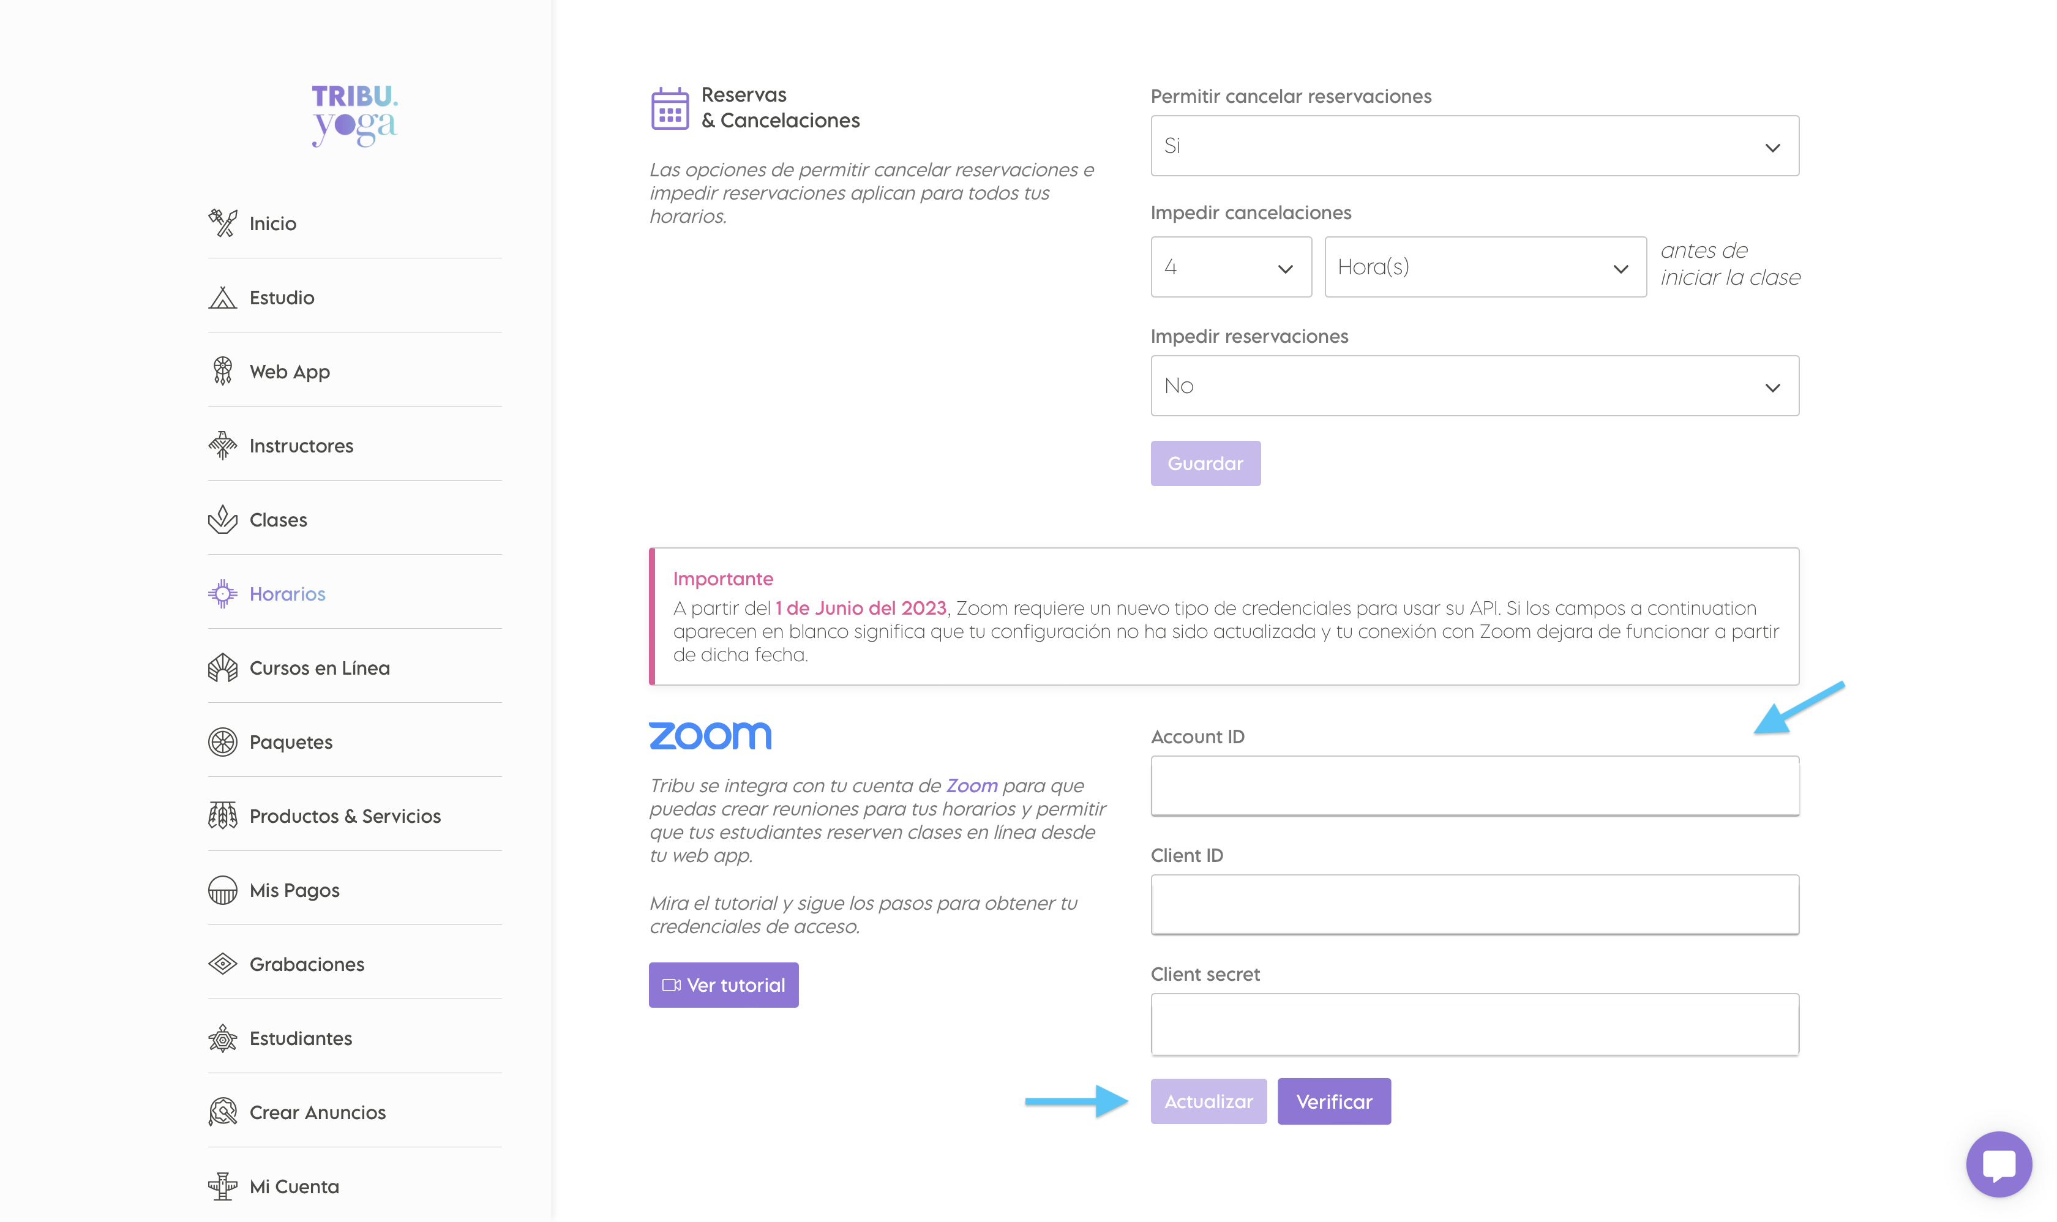Open the cancellation number dropdown showing 4

[1231, 267]
